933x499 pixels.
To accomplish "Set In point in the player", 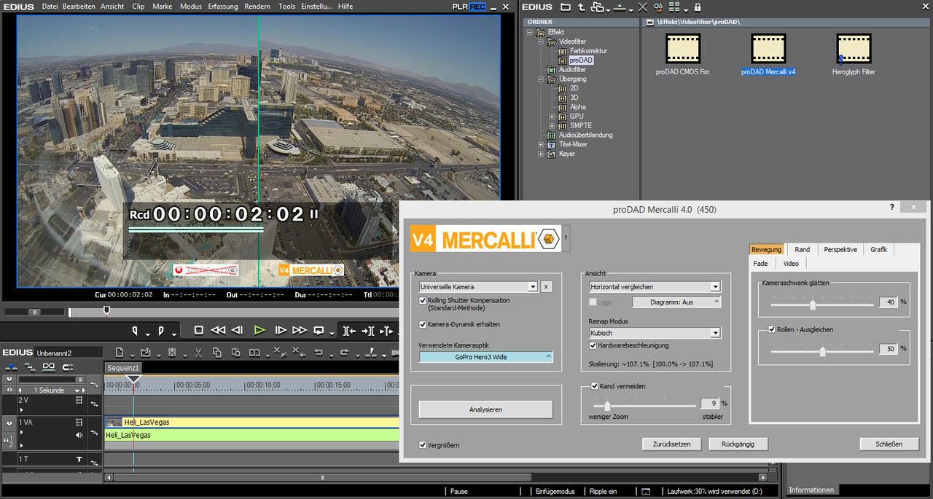I will pyautogui.click(x=134, y=331).
